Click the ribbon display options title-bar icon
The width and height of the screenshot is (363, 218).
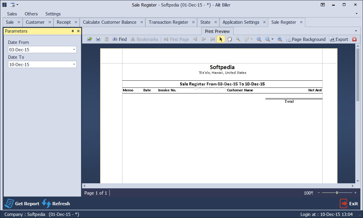click(323, 5)
